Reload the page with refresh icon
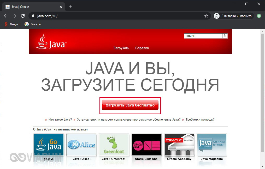The width and height of the screenshot is (265, 169). (x=23, y=16)
